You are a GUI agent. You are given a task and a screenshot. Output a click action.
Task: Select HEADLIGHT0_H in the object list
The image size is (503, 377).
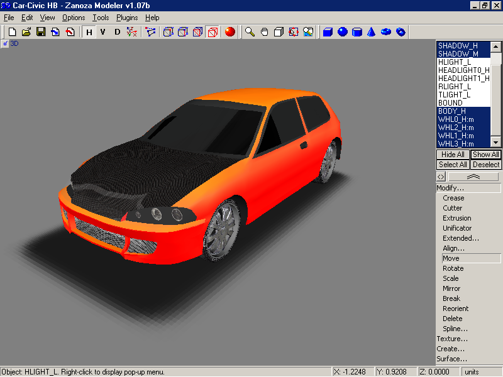[x=463, y=70]
